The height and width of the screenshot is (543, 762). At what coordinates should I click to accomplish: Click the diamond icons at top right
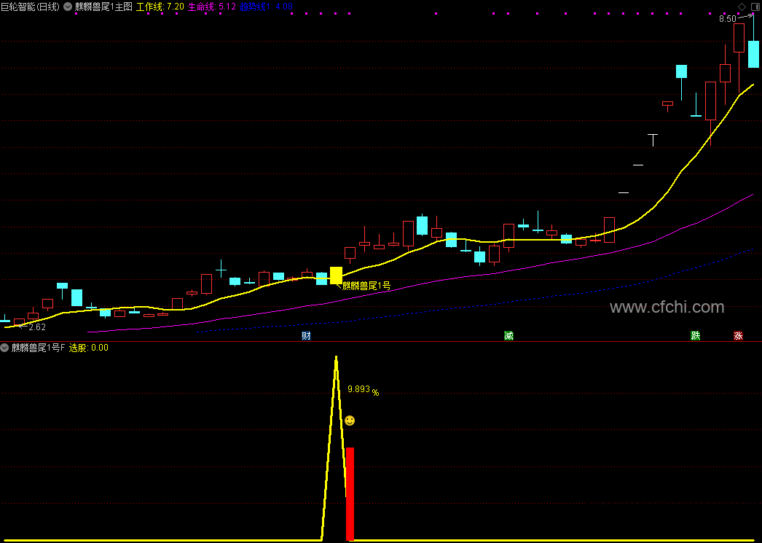[x=748, y=7]
